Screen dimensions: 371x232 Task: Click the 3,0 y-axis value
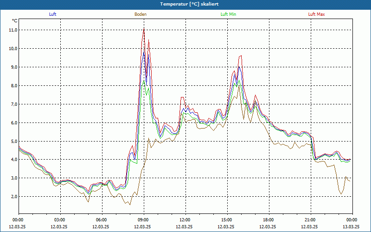14,178
